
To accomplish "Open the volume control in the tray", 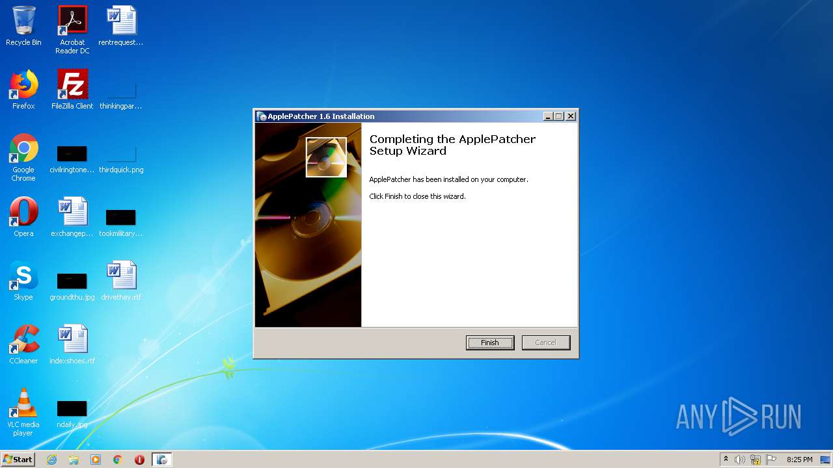I will pyautogui.click(x=740, y=460).
